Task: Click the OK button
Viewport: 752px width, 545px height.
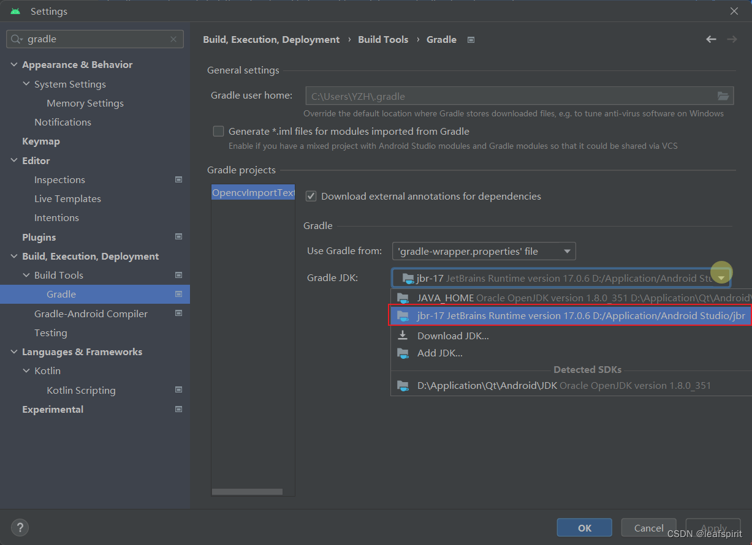Action: click(584, 527)
